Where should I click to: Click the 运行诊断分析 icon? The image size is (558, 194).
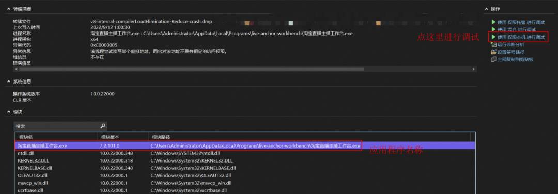pos(493,45)
